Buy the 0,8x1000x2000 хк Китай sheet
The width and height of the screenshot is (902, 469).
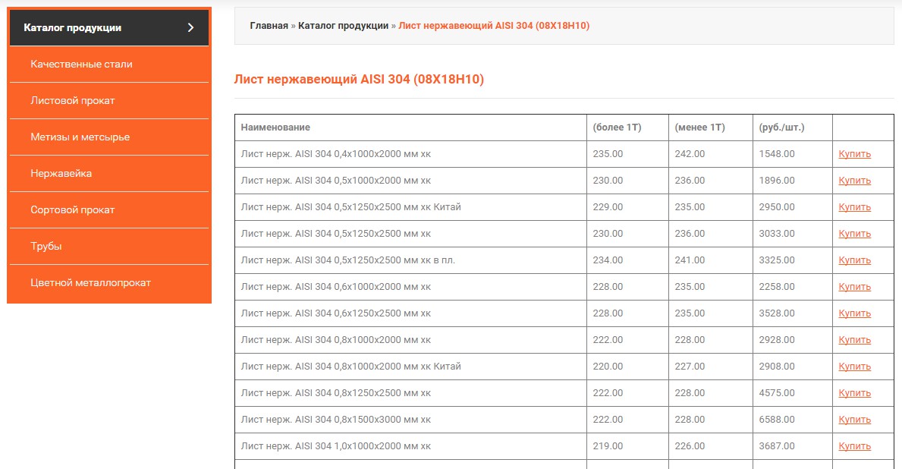click(854, 367)
